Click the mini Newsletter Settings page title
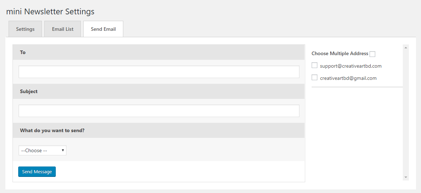Image resolution: width=421 pixels, height=193 pixels. [50, 11]
